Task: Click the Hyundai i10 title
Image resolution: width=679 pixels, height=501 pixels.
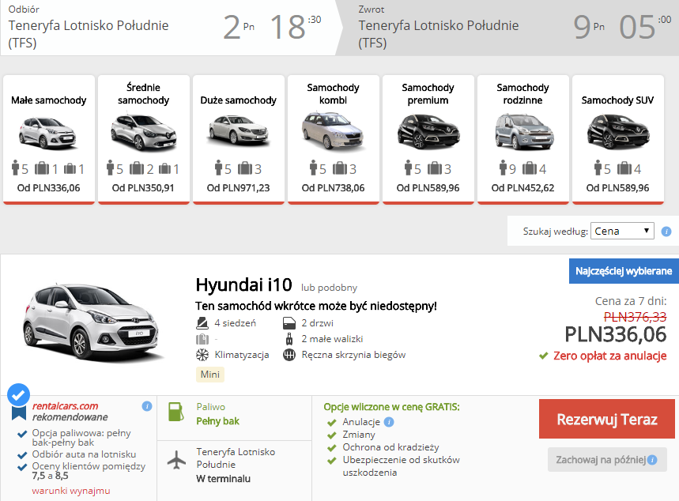Action: 243,285
